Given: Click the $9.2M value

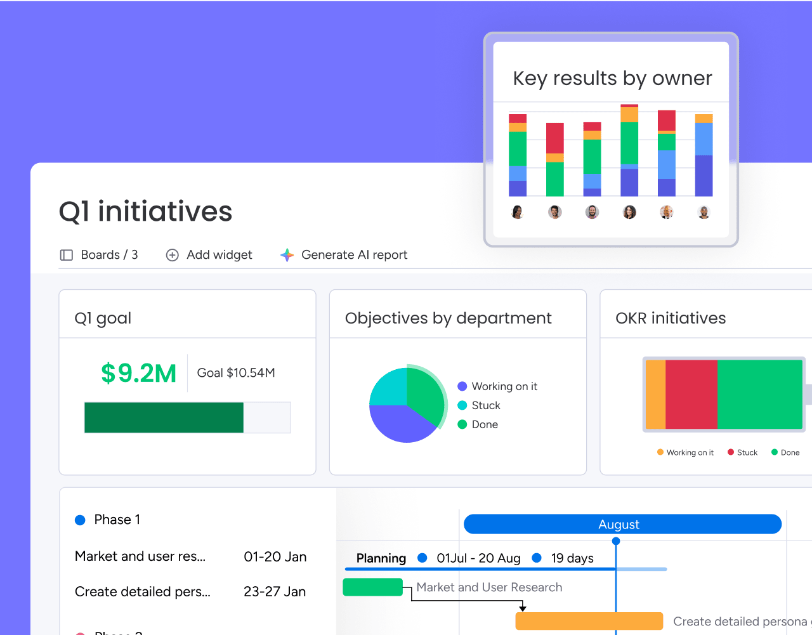Looking at the screenshot, I should pos(138,373).
